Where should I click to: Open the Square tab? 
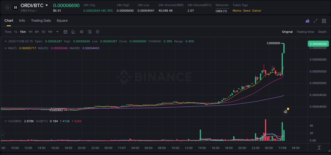click(62, 21)
